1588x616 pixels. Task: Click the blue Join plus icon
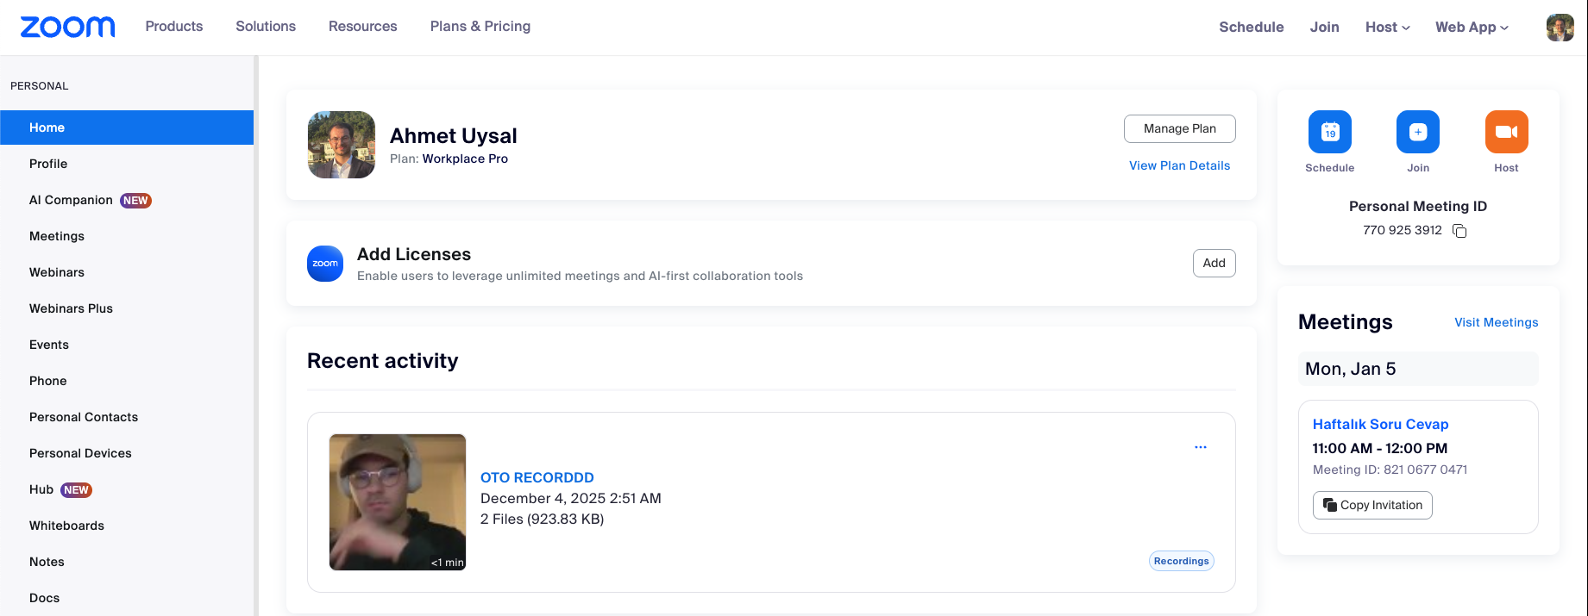coord(1417,132)
